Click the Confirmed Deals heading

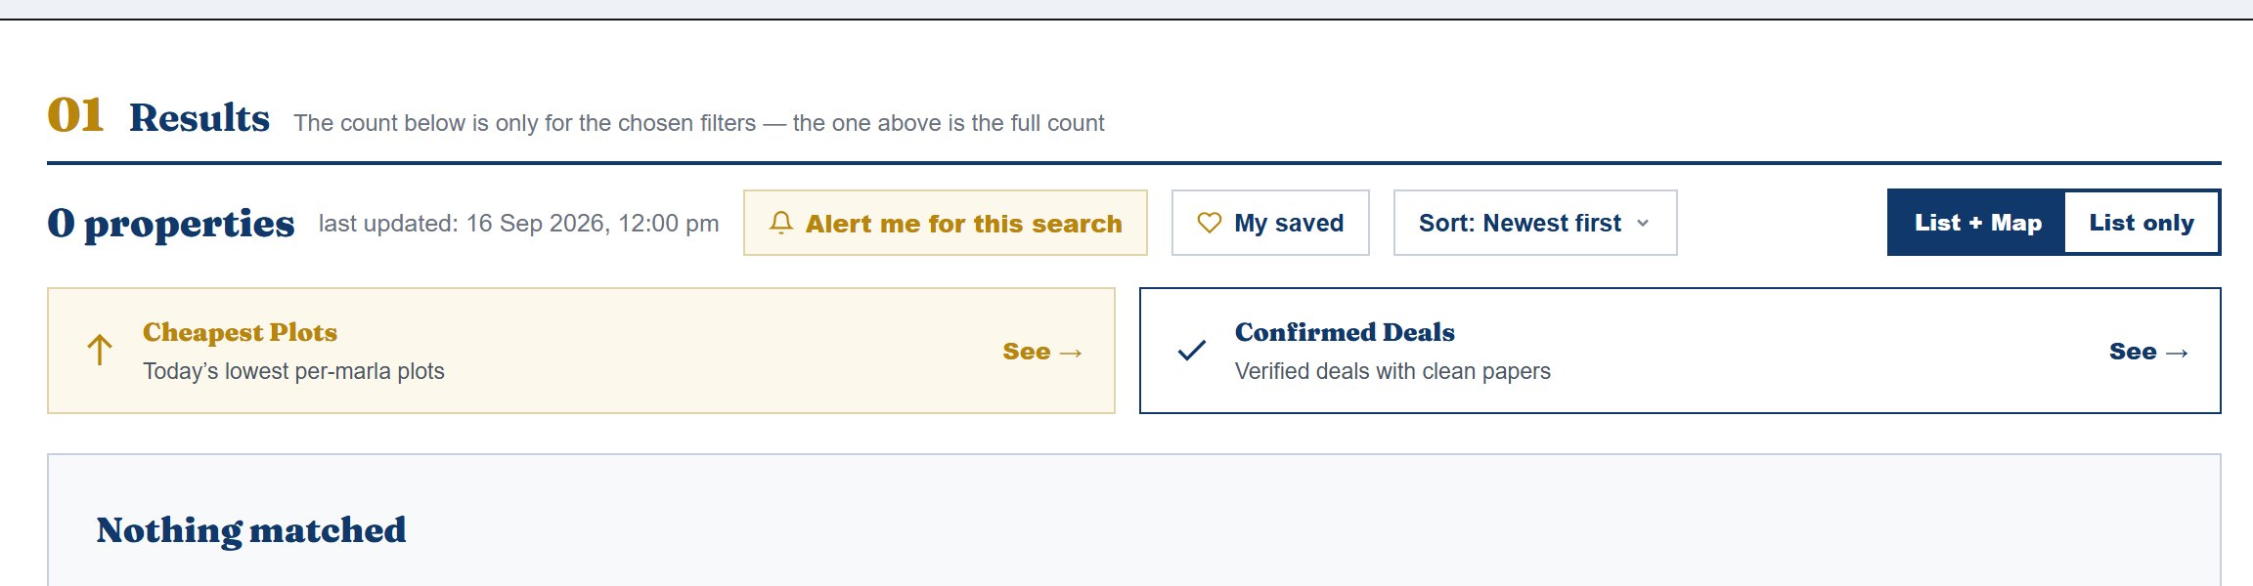click(x=1345, y=332)
